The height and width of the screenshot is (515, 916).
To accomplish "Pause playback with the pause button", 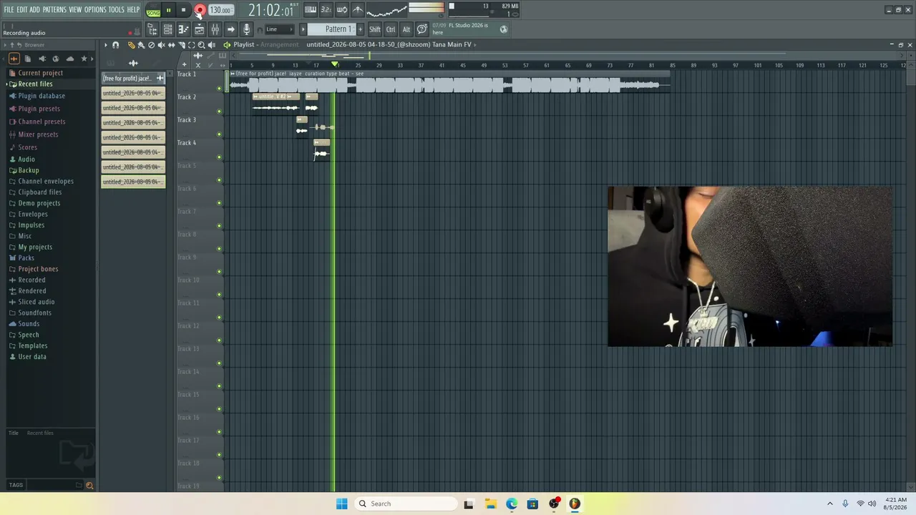I will pos(168,10).
